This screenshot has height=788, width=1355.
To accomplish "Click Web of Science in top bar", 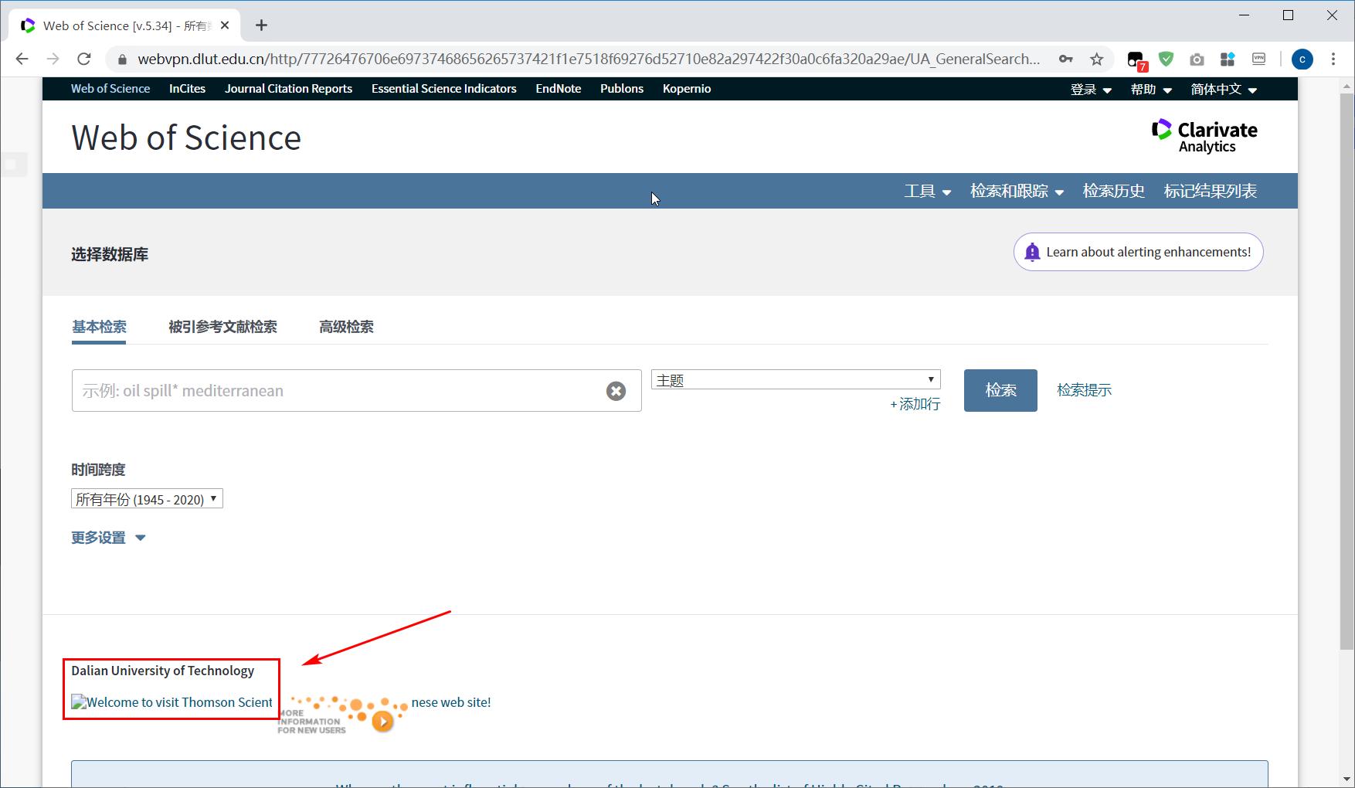I will [110, 89].
